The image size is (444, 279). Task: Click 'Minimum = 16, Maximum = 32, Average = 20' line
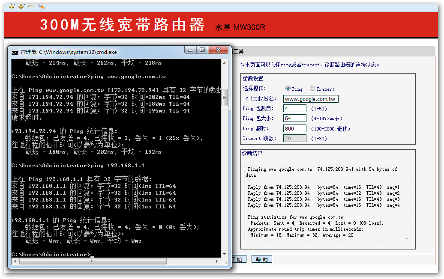coord(302,235)
